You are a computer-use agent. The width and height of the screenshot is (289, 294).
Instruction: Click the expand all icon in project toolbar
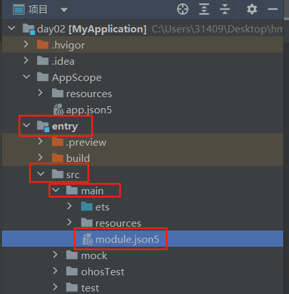[x=204, y=9]
